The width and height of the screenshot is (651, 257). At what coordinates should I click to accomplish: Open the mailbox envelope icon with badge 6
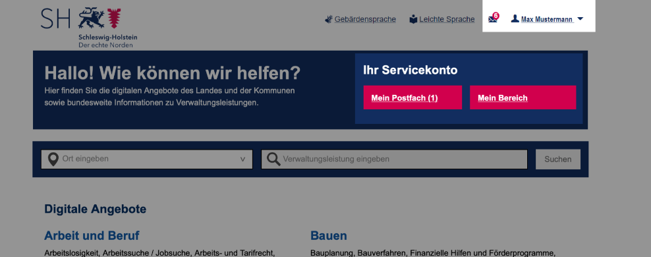[494, 18]
